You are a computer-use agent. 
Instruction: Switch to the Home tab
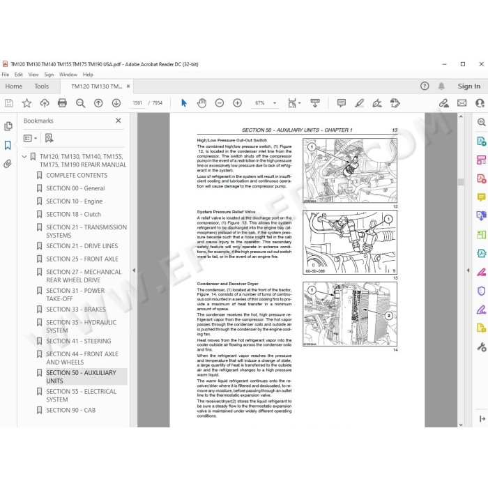pyautogui.click(x=14, y=86)
